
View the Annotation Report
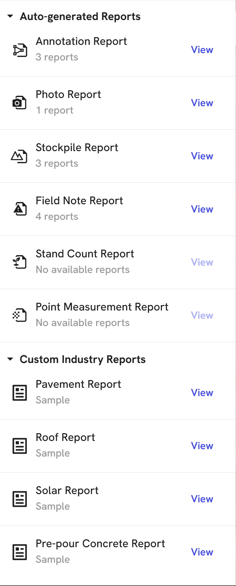pyautogui.click(x=202, y=50)
